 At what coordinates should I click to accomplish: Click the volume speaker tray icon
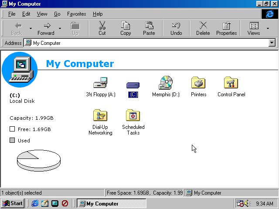(247, 203)
